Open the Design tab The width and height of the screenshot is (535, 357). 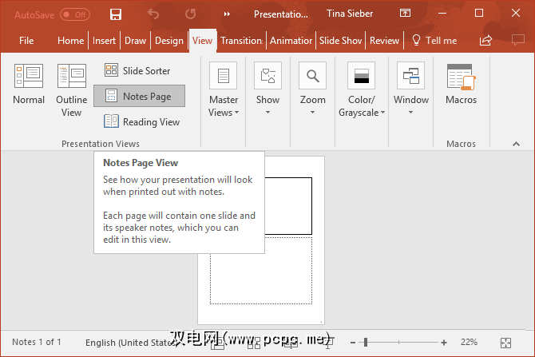tap(169, 41)
